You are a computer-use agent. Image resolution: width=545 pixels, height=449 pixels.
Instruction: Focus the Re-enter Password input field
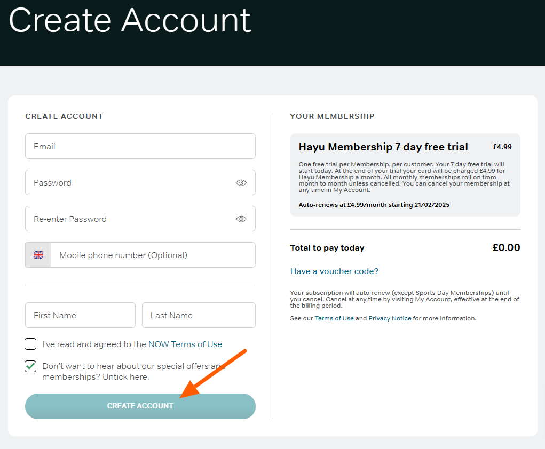140,219
